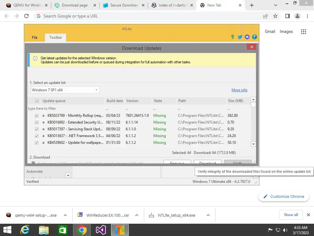Open Visual Studio from taskbar

[x=101, y=230]
